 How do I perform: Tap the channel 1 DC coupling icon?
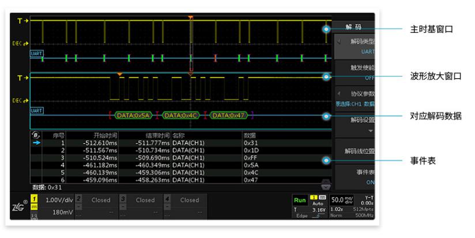click(x=35, y=207)
